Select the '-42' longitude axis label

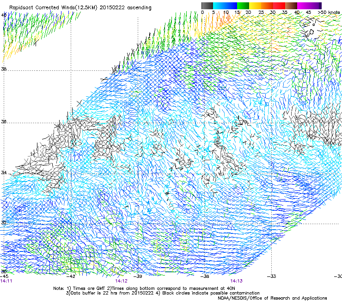tap(71, 276)
